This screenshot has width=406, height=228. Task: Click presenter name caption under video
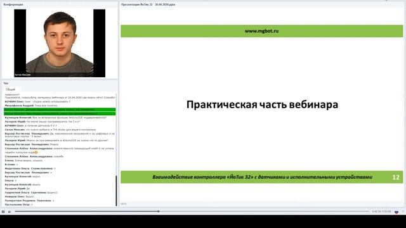click(x=23, y=75)
